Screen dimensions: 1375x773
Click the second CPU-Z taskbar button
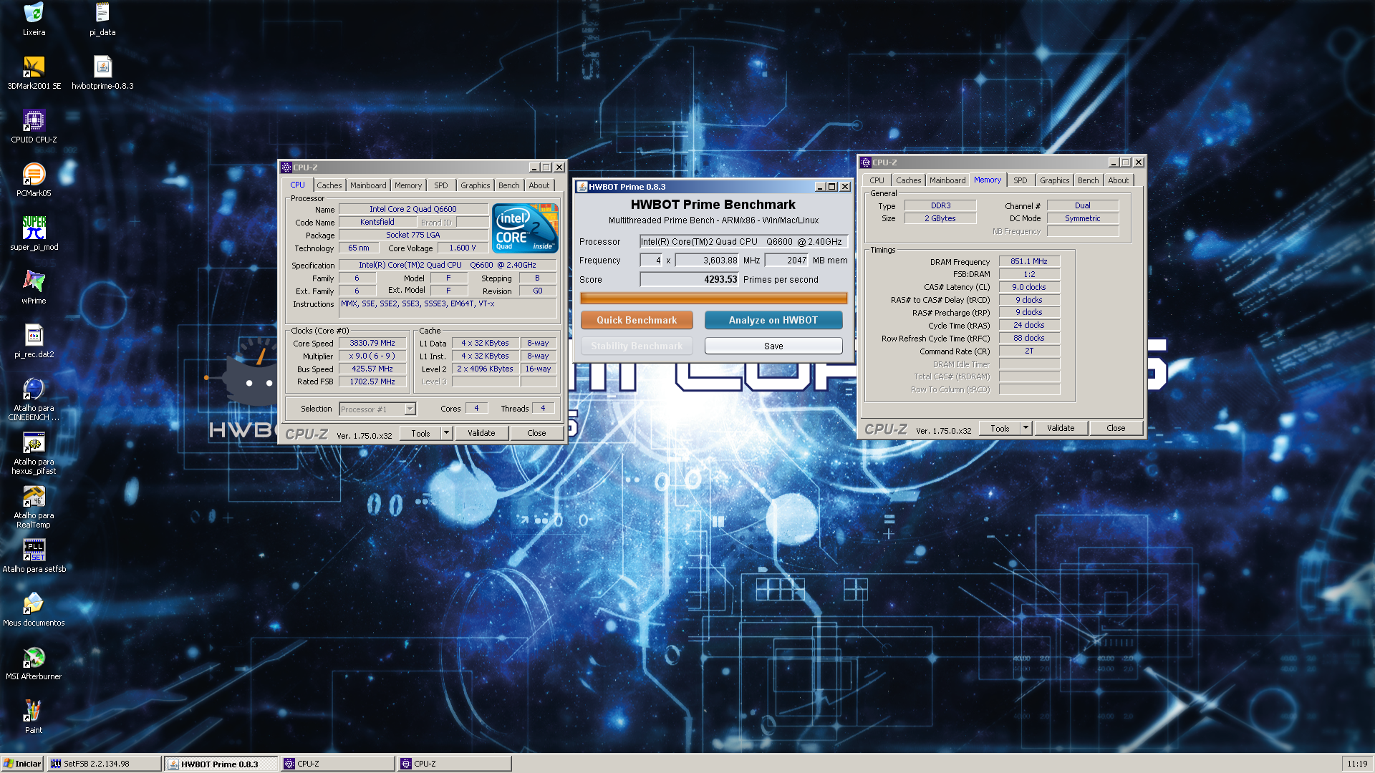[455, 764]
